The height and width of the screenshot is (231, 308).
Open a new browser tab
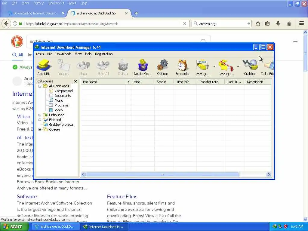tap(136, 13)
